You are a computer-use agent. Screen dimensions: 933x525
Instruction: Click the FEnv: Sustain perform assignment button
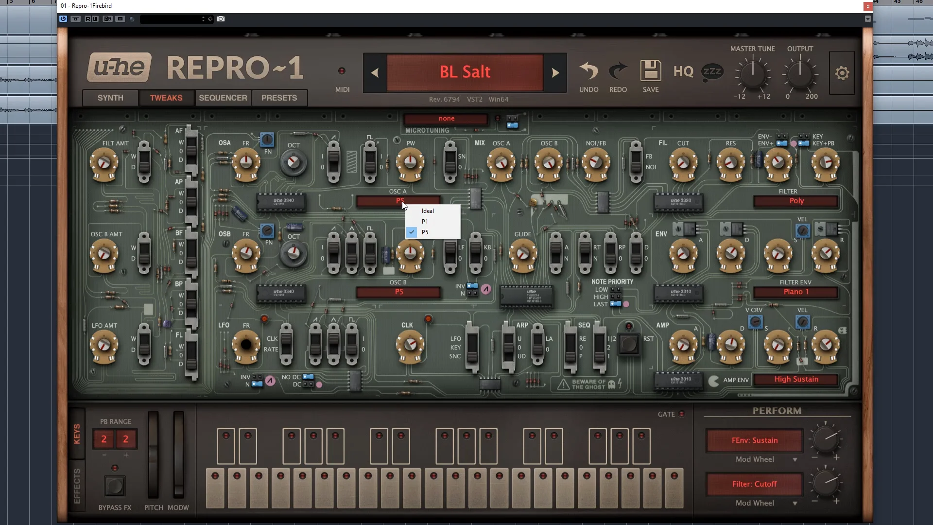(754, 440)
